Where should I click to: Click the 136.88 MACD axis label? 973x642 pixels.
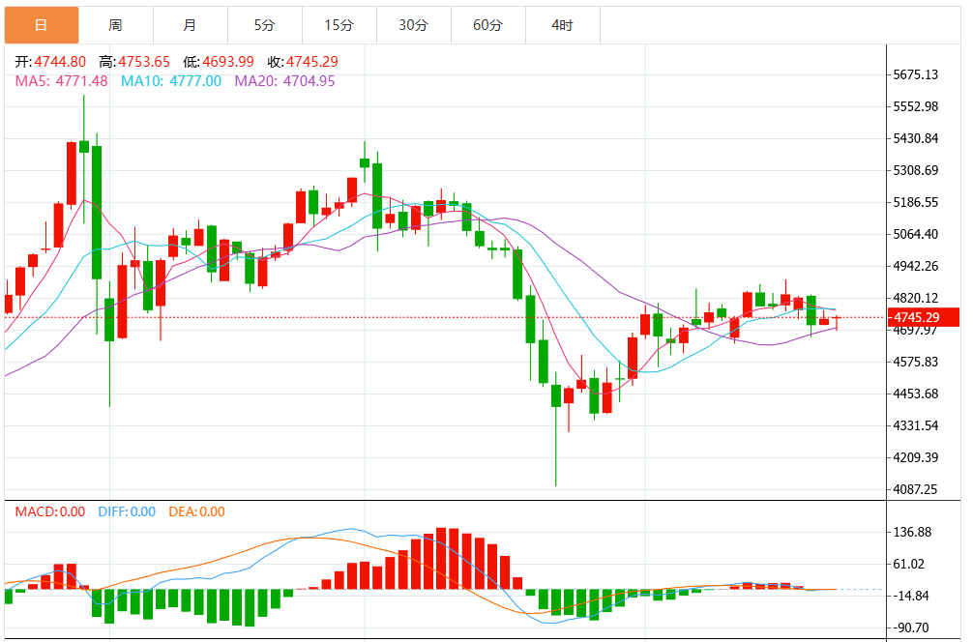click(x=912, y=532)
